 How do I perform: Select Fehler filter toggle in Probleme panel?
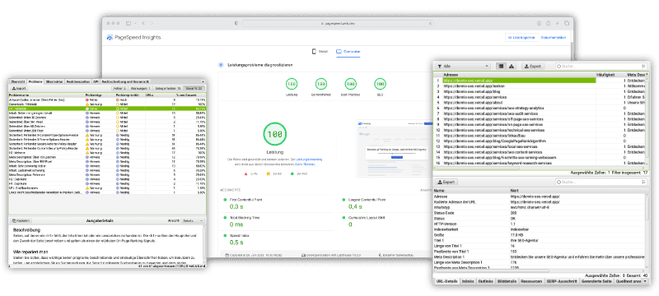pos(119,89)
